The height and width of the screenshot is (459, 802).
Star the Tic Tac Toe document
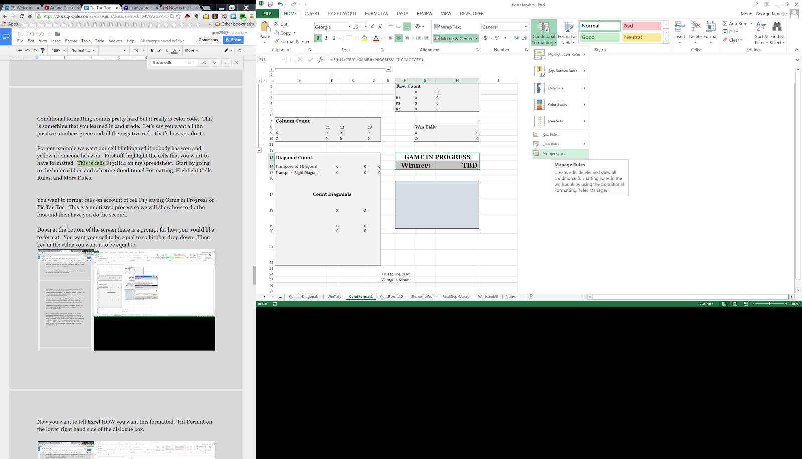50,34
